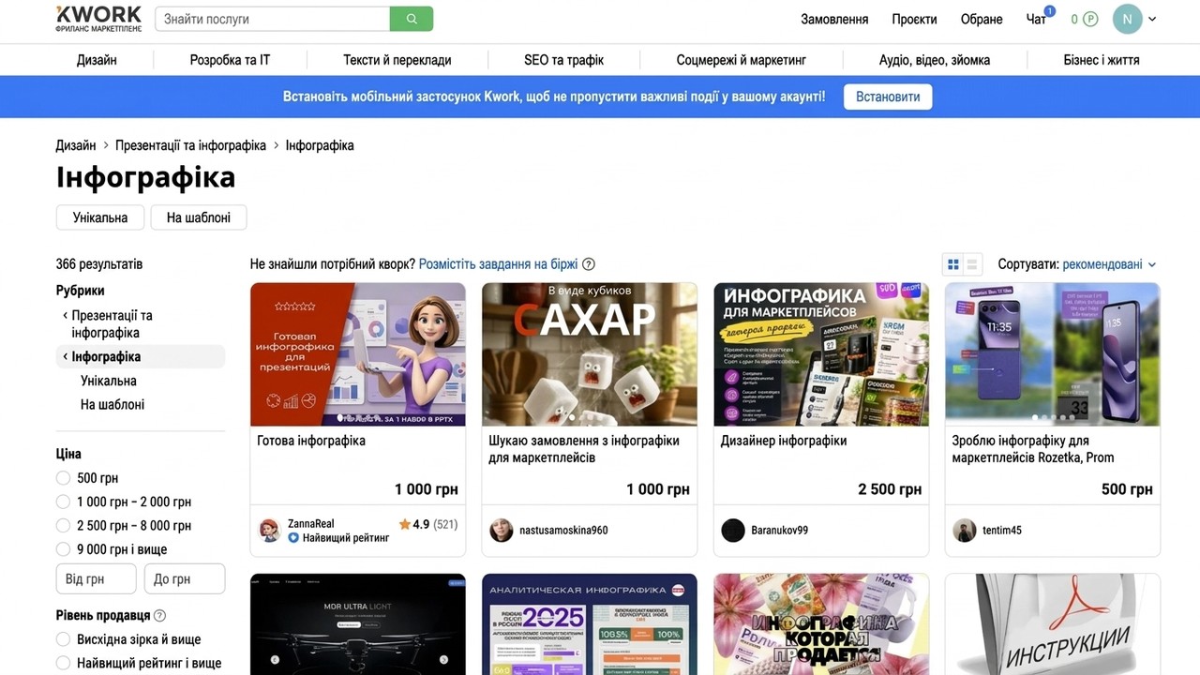This screenshot has width=1200, height=675.
Task: Go to Презентації та інфографіка breadcrumb
Action: tap(191, 145)
